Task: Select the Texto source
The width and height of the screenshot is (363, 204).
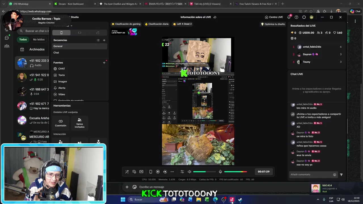Action: (x=79, y=75)
